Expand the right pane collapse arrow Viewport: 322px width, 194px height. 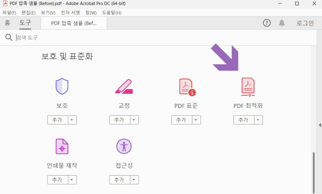tap(320, 125)
